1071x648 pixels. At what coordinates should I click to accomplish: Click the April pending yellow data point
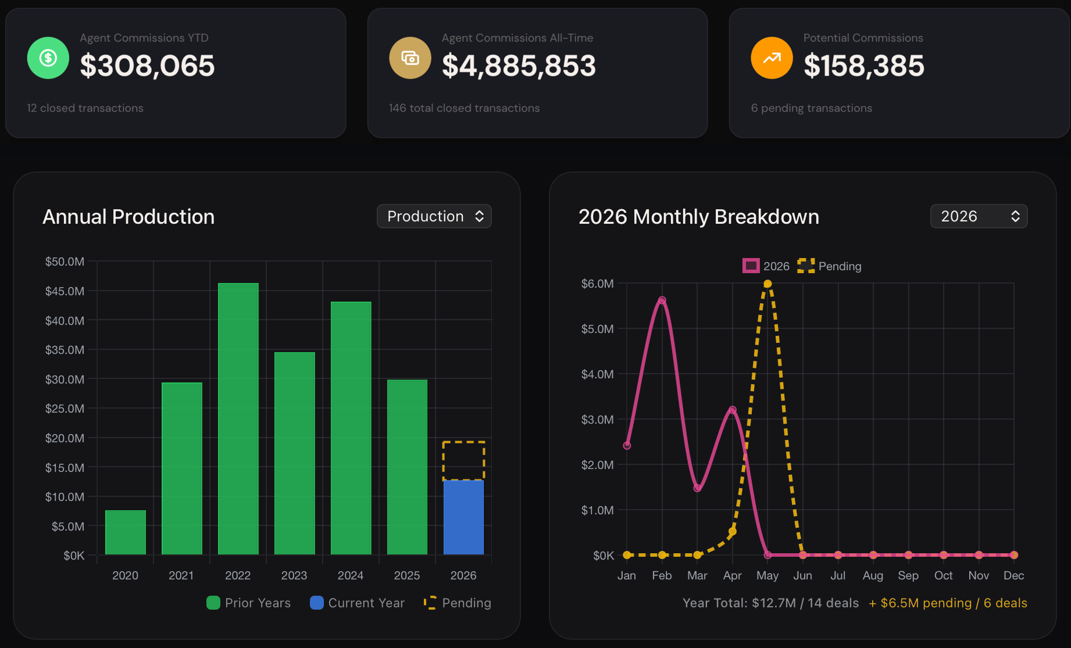point(733,531)
